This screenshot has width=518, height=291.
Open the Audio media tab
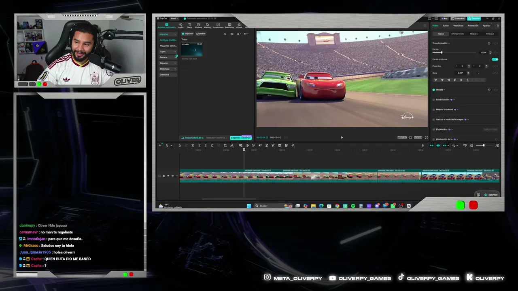pos(181,25)
